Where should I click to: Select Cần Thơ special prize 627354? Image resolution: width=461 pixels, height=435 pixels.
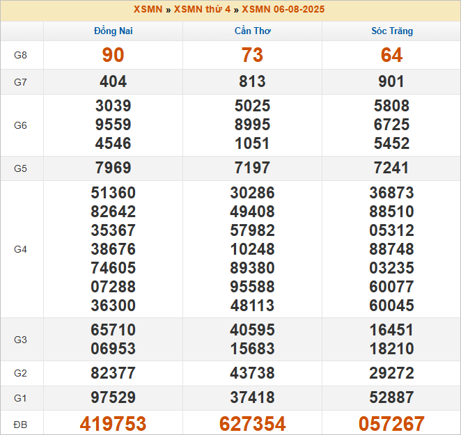click(x=252, y=424)
